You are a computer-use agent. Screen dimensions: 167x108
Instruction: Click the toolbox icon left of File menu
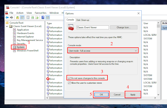tap(7, 13)
